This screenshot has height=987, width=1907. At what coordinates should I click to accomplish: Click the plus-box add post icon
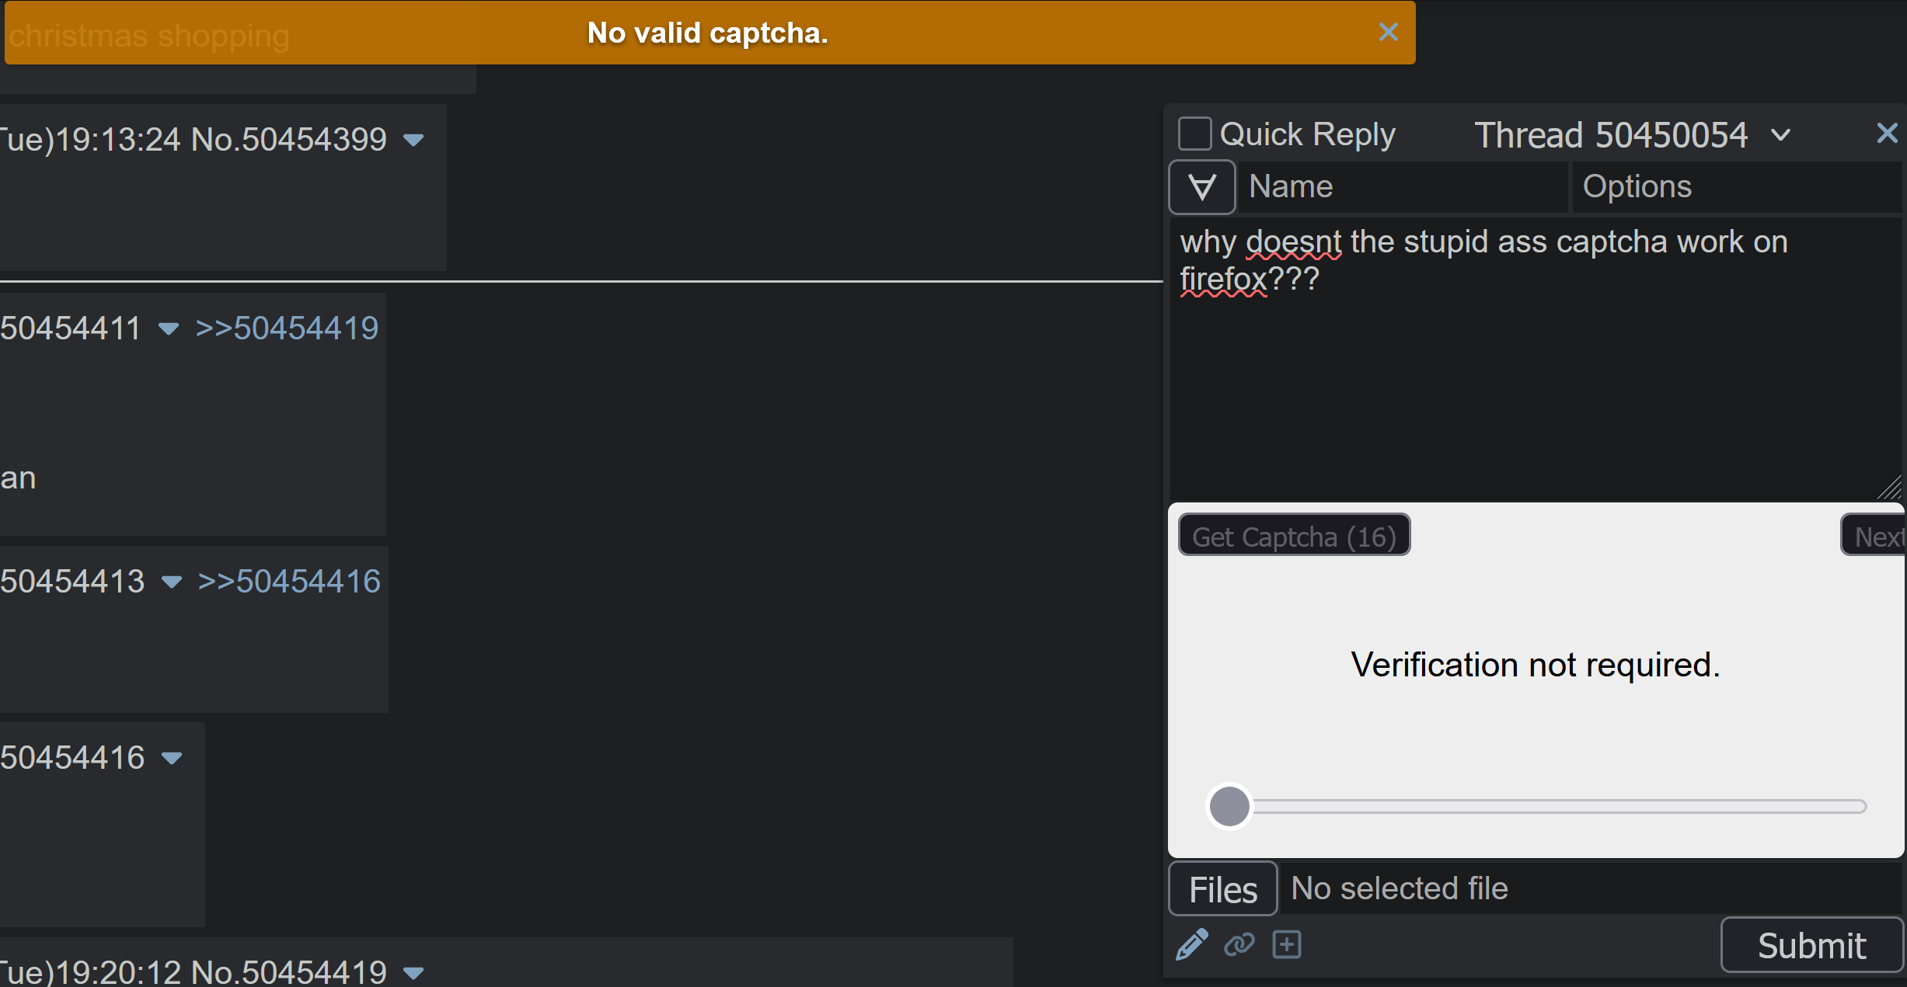coord(1287,945)
